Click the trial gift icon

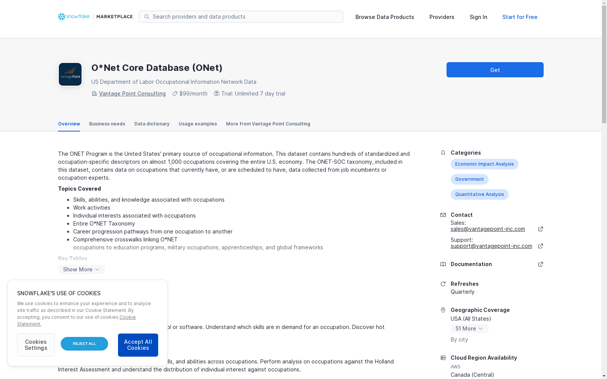pos(217,93)
